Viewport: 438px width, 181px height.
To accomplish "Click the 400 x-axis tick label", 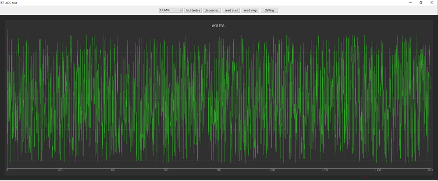I will 113,170.
